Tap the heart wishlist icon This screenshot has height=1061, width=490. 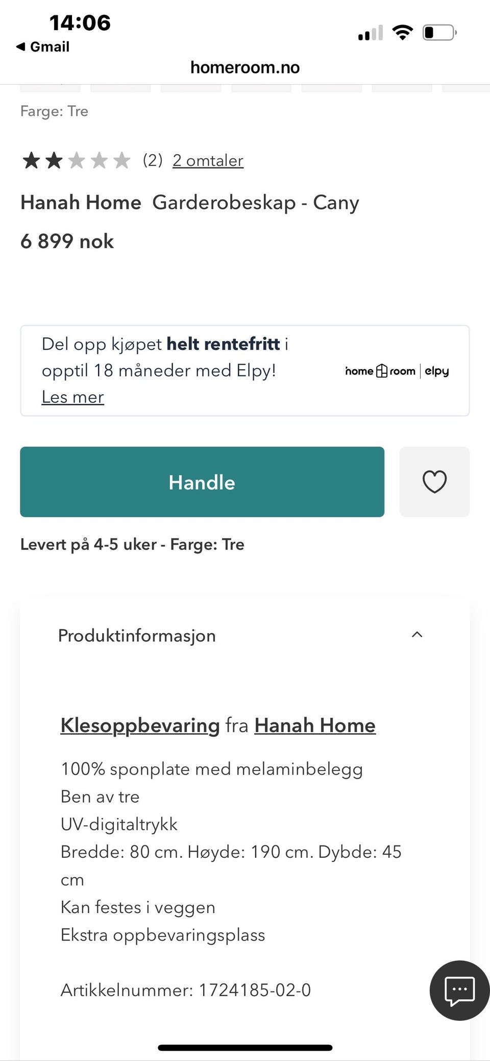pos(434,481)
